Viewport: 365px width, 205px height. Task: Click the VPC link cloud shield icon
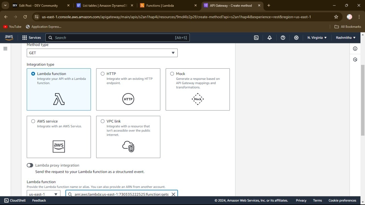tap(128, 146)
